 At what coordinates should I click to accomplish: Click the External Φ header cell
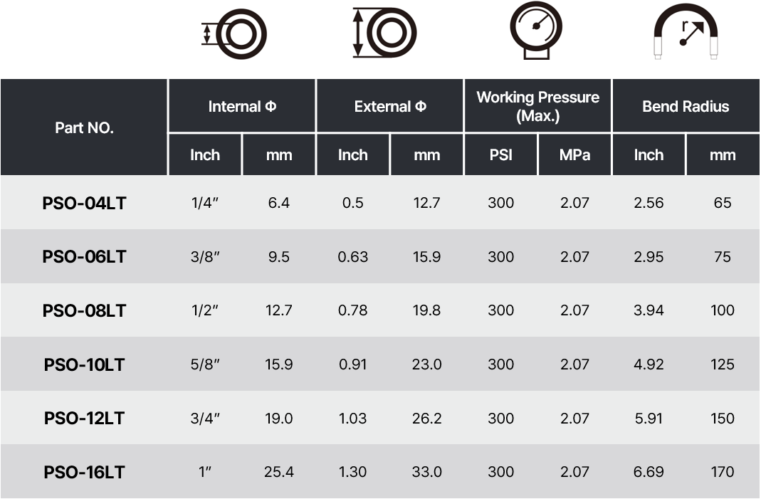(389, 106)
